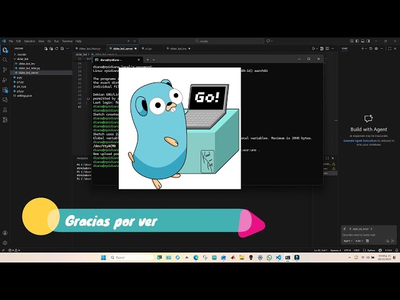Click chat input 'Describe what to build next'
The width and height of the screenshot is (400, 300).
coord(369,235)
